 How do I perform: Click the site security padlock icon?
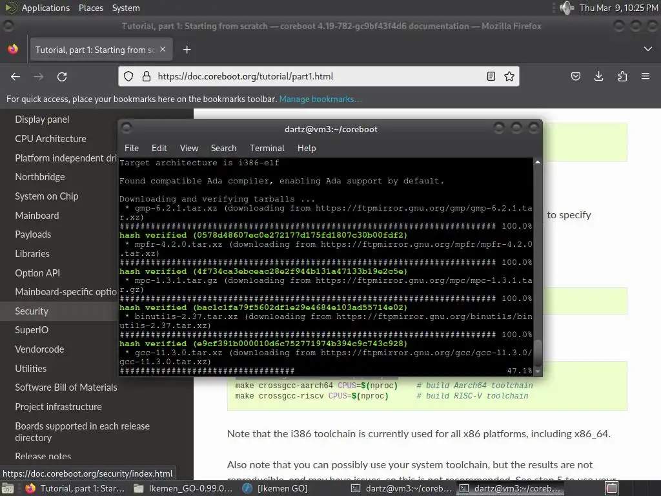click(x=147, y=76)
